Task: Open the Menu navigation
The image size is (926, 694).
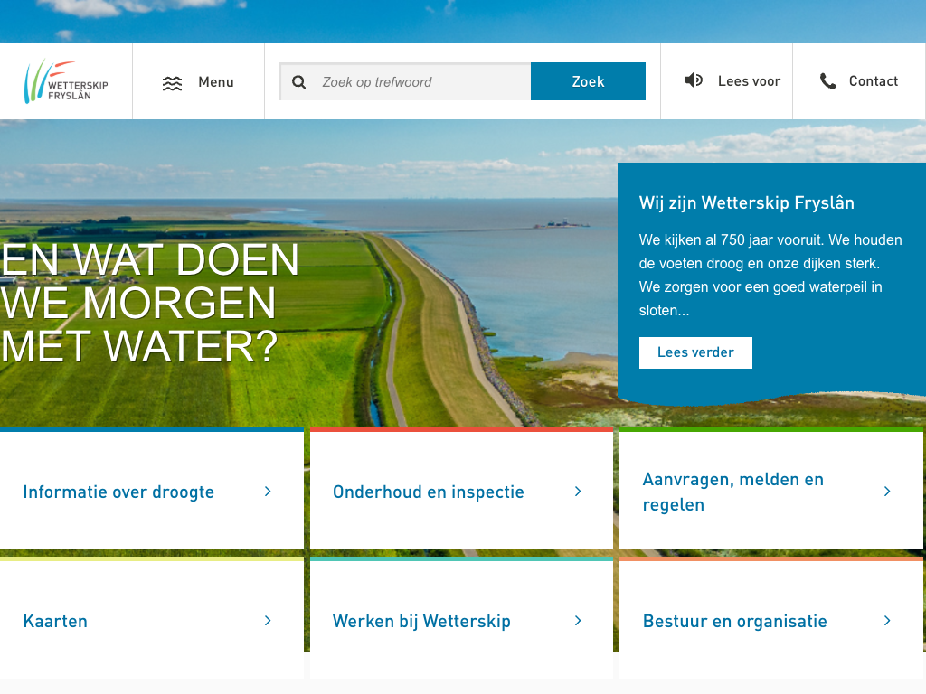Action: (215, 82)
